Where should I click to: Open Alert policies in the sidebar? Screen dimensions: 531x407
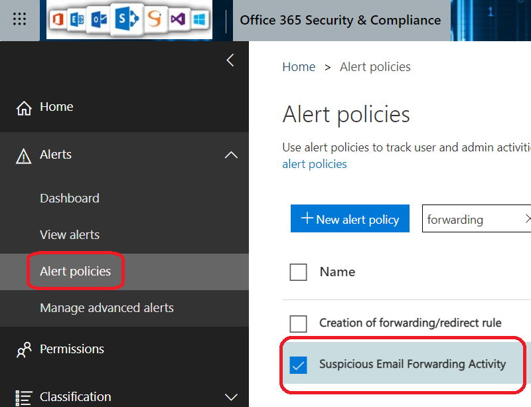pos(75,271)
